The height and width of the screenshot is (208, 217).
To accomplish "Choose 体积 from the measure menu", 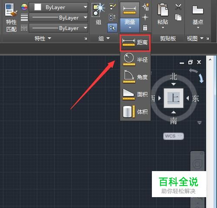I will tap(135, 112).
